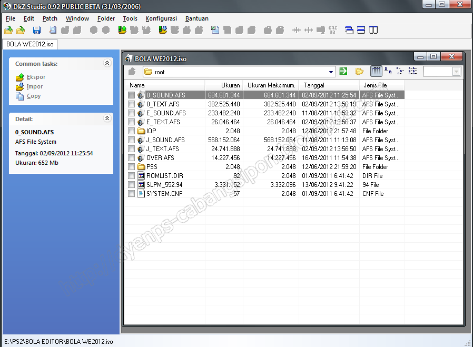Sort by the Ukuran Maksimum column header
This screenshot has width=473, height=347.
[x=271, y=85]
